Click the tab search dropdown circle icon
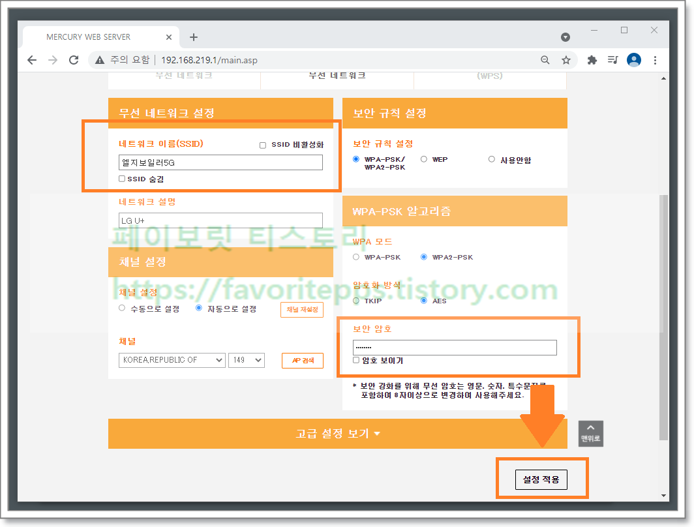Screen dimensions: 694x527 click(x=566, y=37)
